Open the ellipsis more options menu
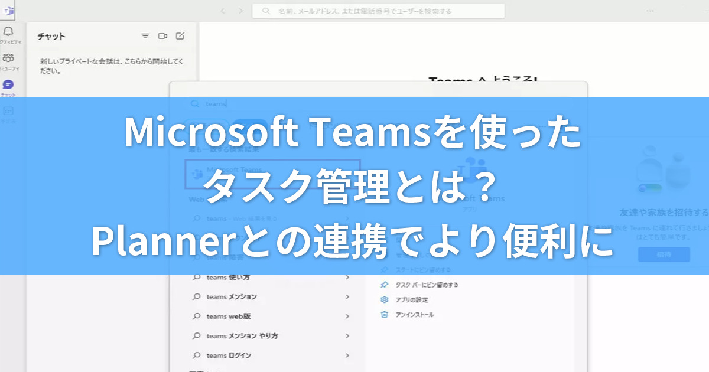Image resolution: width=709 pixels, height=372 pixels. (651, 11)
